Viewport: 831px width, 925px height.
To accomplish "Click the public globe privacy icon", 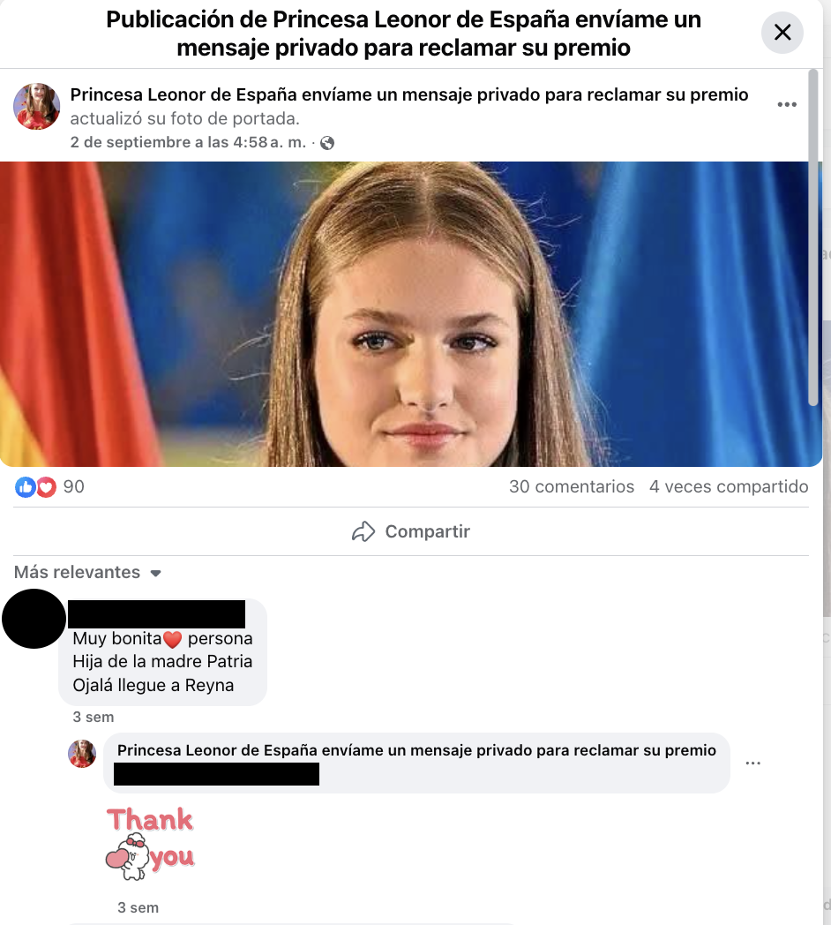I will click(x=327, y=143).
